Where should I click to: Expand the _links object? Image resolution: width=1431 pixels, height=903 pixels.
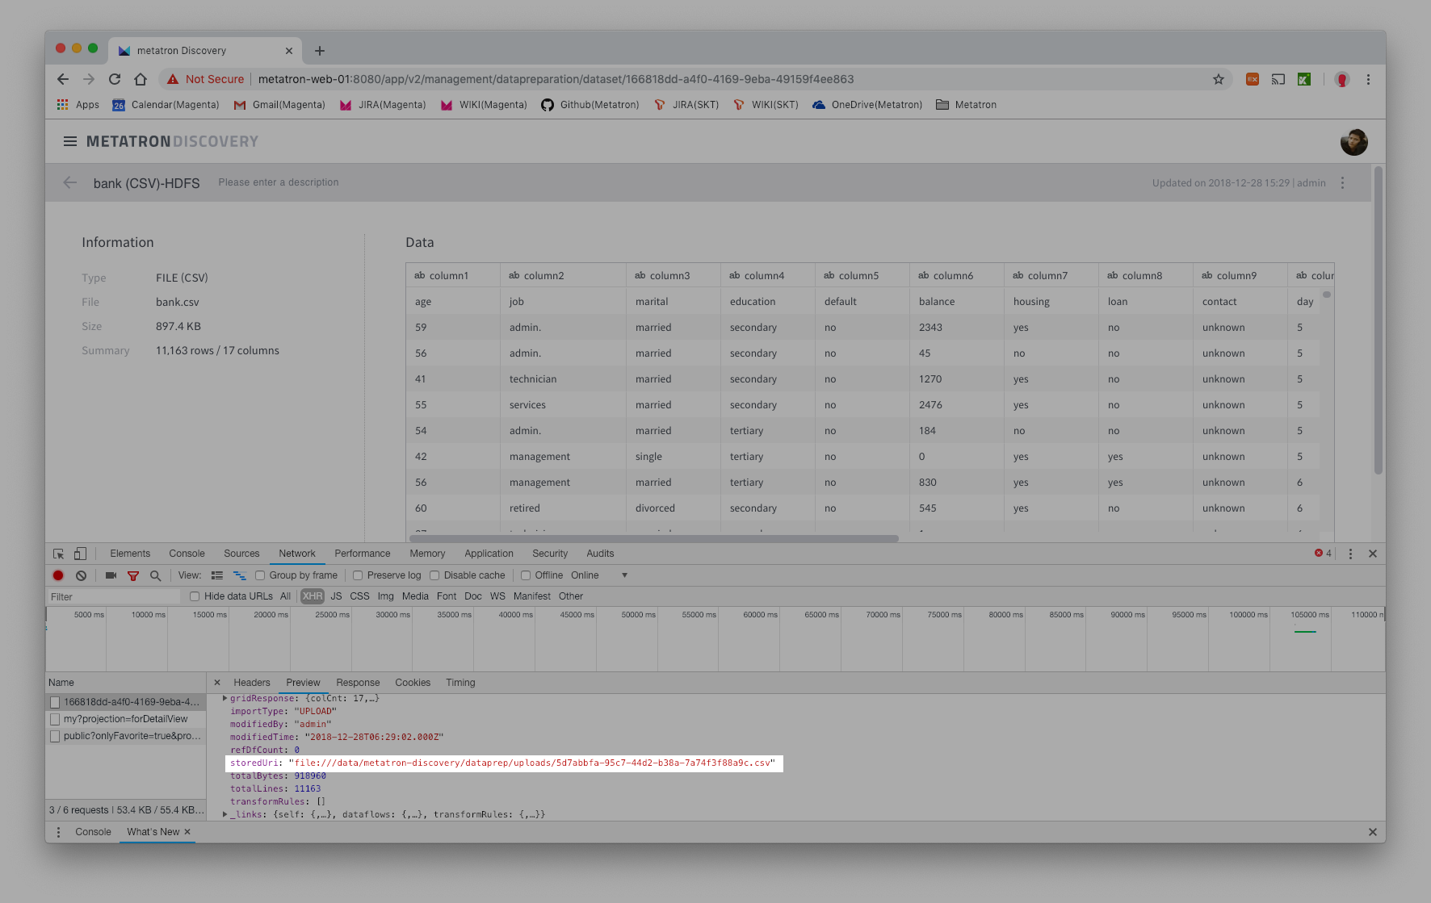[x=225, y=814]
